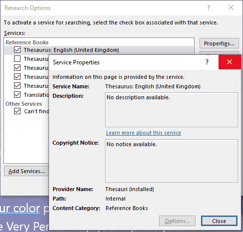This screenshot has width=243, height=232.
Task: Tick the unchecked Thesaurus checkbox
Action: pyautogui.click(x=17, y=59)
